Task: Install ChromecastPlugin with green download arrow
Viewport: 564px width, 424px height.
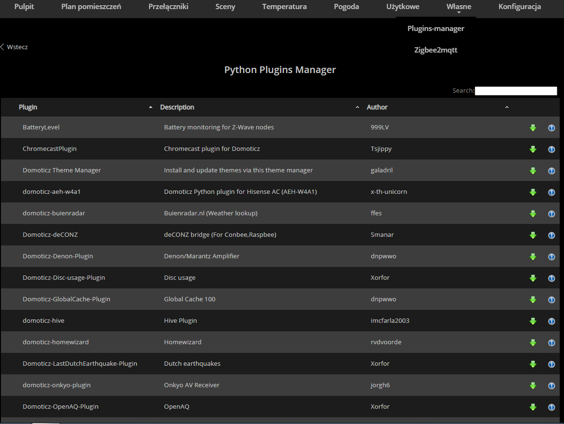Action: (532, 149)
